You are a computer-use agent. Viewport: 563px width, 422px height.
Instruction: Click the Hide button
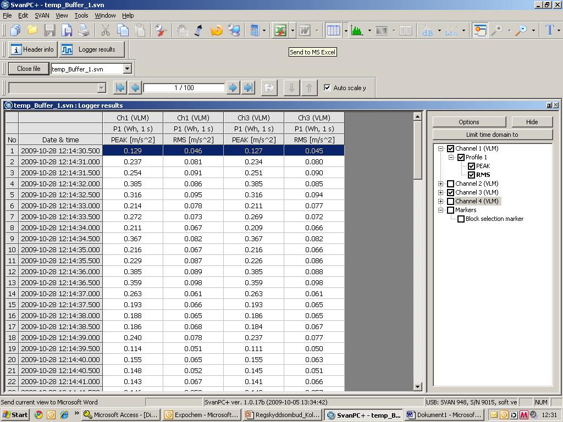pos(532,122)
